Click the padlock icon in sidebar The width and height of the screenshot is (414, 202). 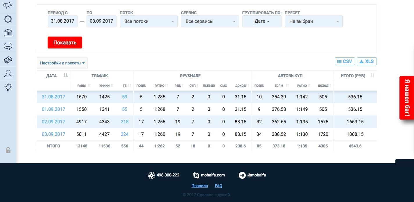tap(8, 150)
